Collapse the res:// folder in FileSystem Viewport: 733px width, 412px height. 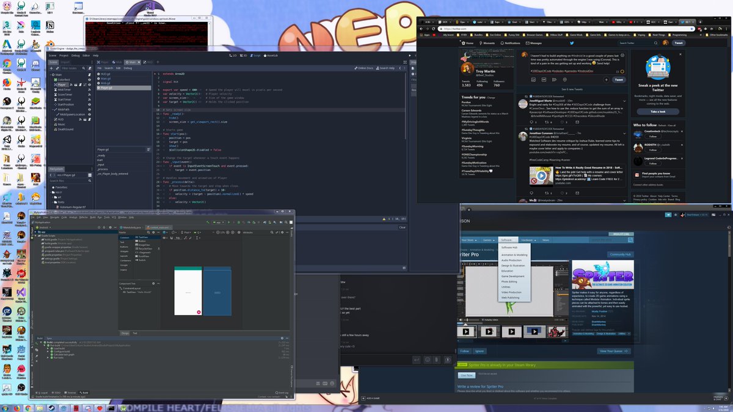(51, 192)
